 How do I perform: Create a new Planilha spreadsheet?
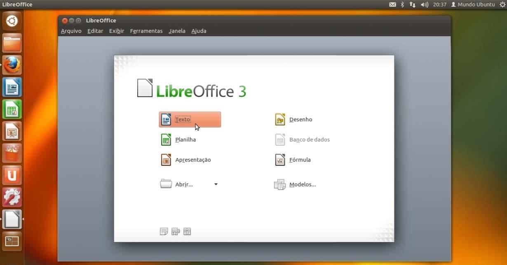point(185,140)
